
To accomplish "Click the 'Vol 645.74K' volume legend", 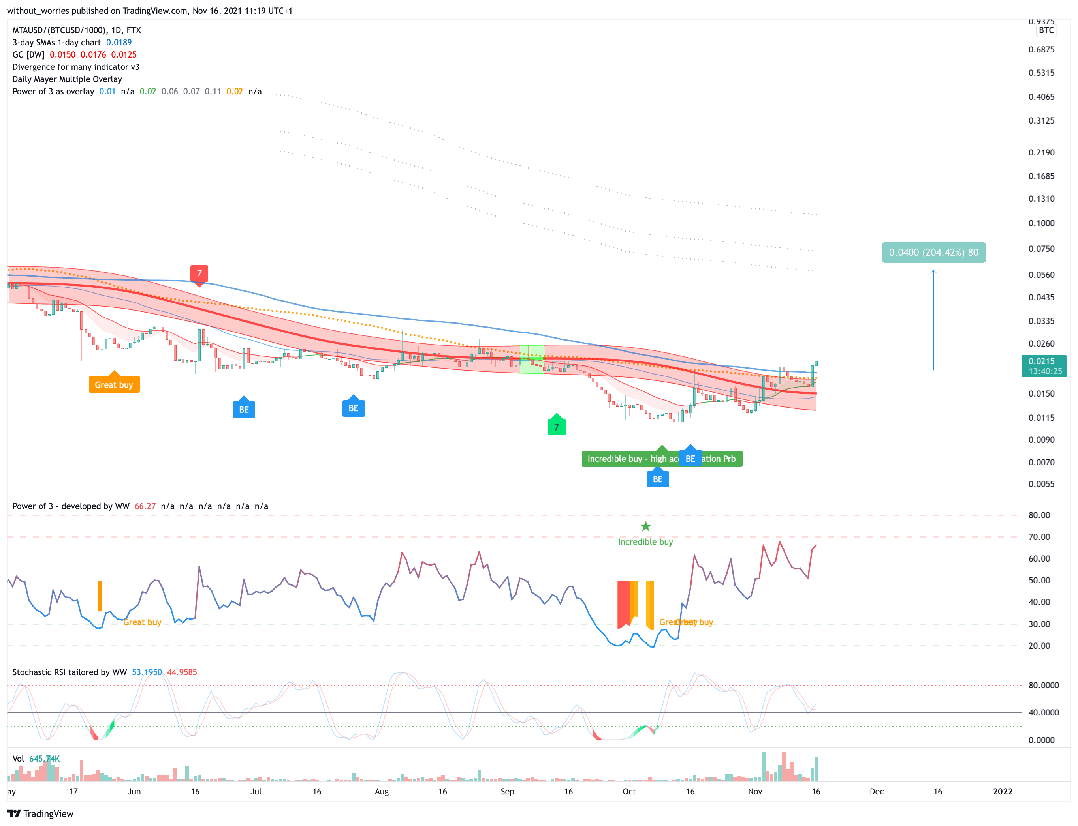I will click(x=36, y=759).
